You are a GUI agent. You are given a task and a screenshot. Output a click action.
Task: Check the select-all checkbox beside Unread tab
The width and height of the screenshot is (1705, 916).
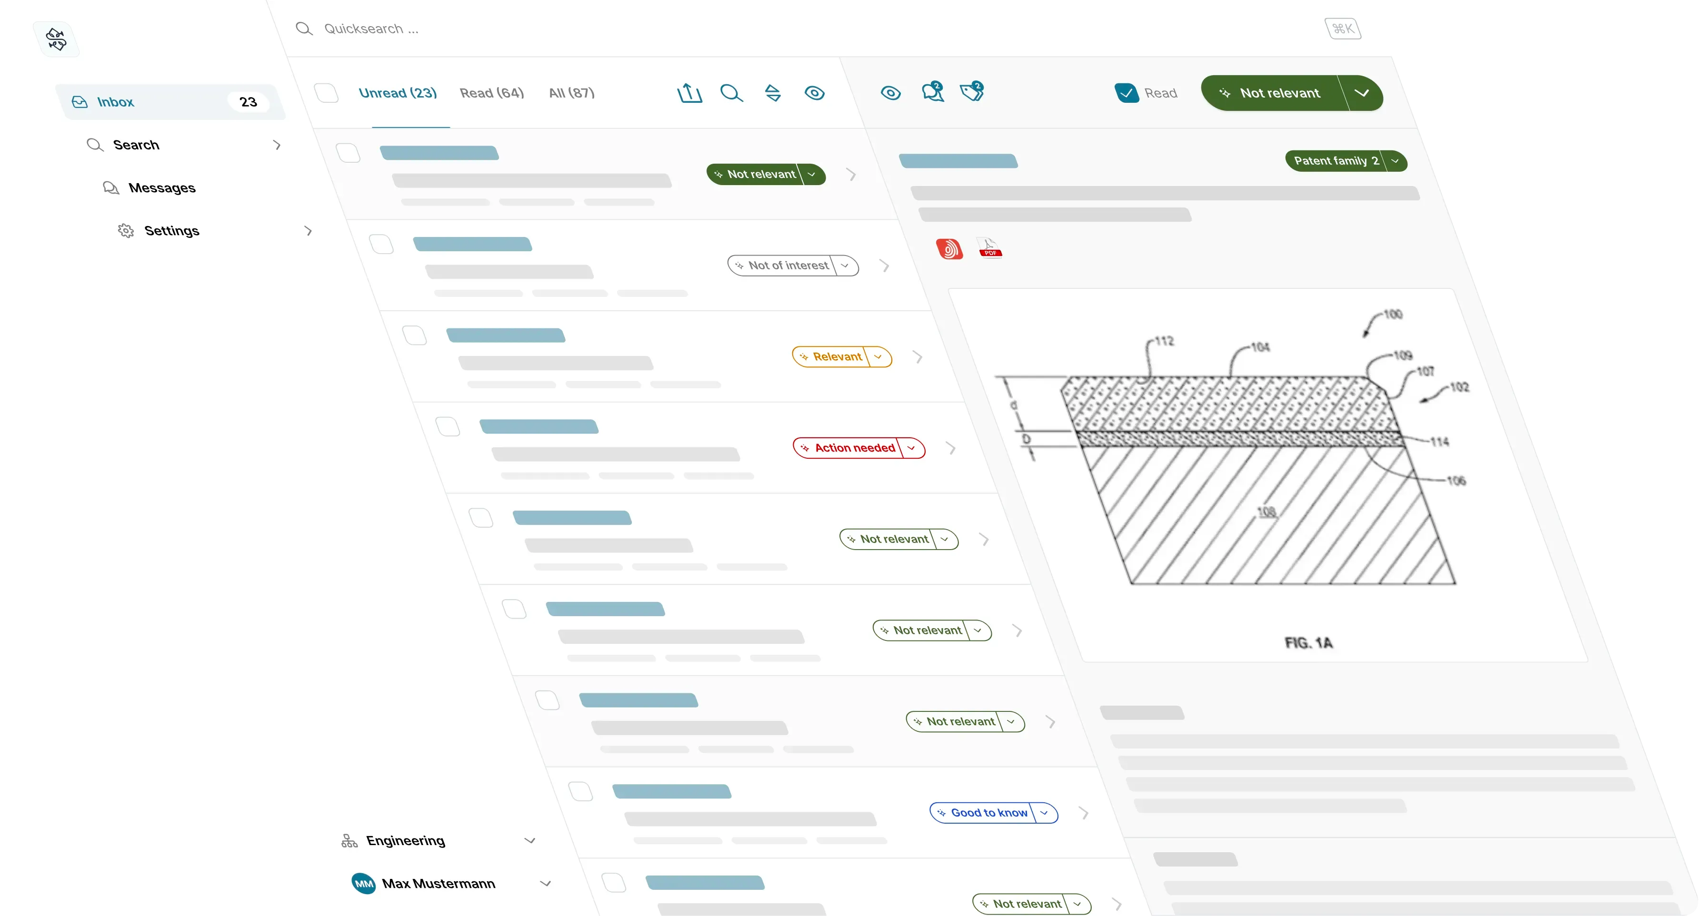click(x=326, y=93)
